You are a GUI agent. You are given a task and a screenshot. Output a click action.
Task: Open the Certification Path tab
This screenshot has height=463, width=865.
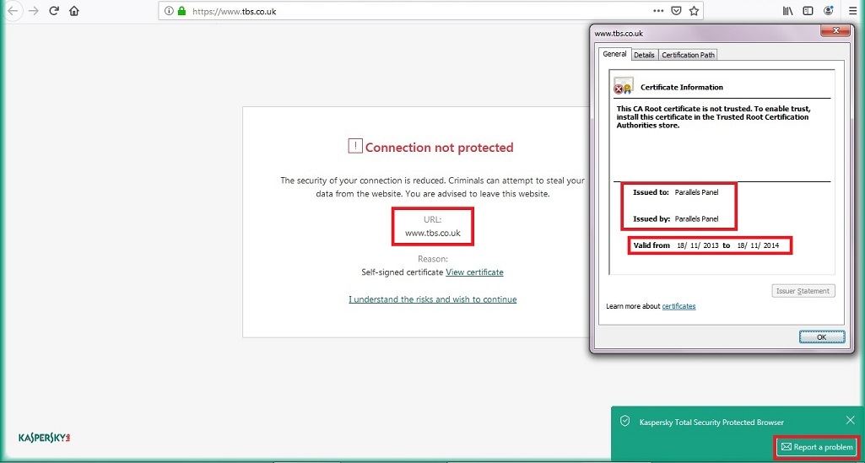click(x=688, y=55)
